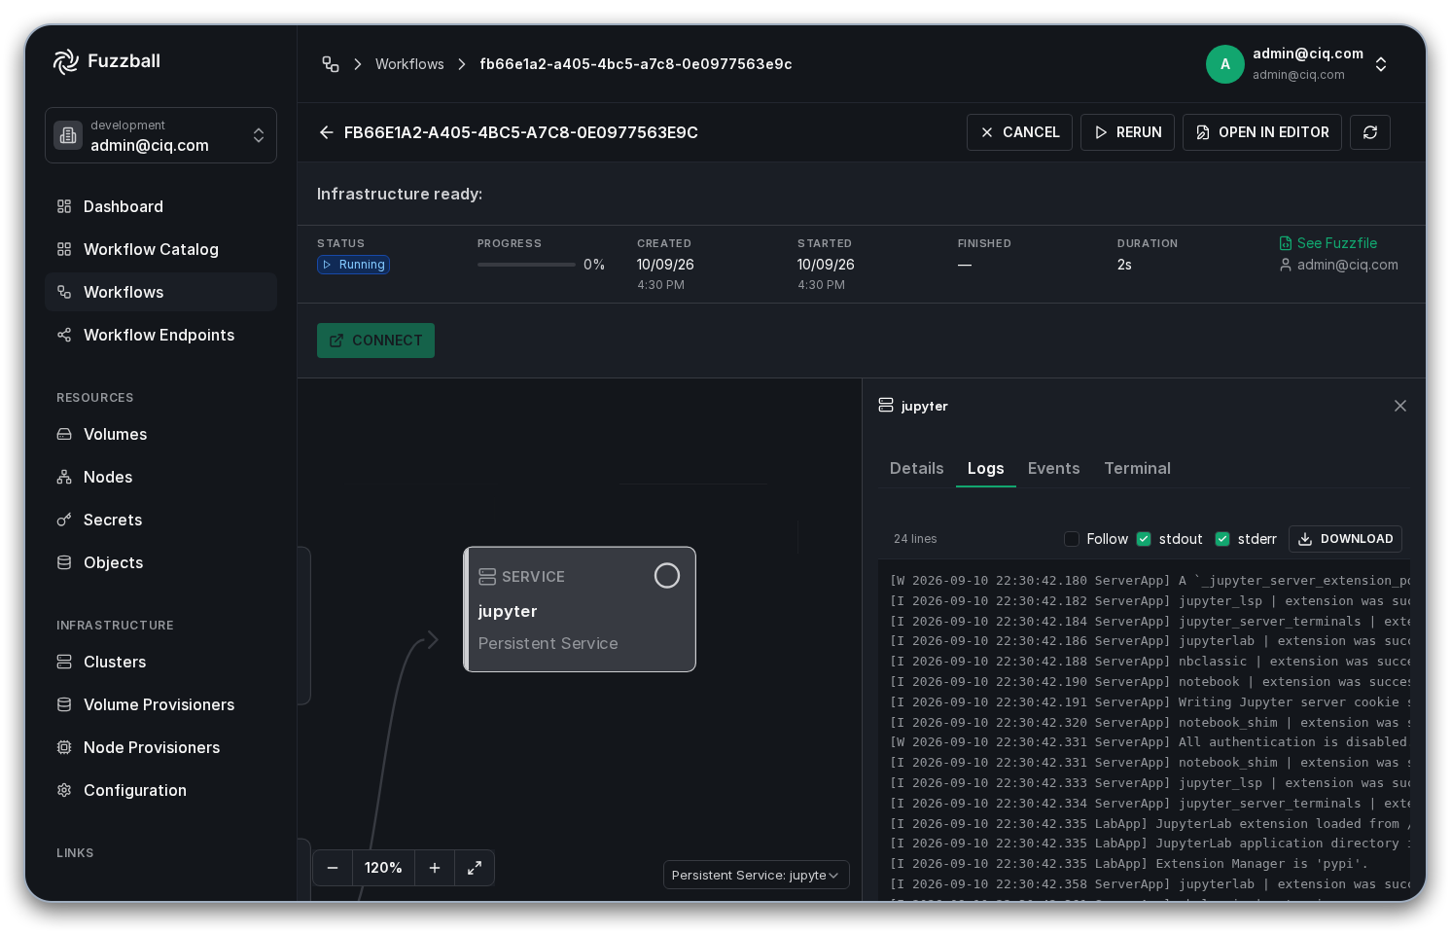
Task: Click Open in Editor button
Action: tap(1262, 132)
